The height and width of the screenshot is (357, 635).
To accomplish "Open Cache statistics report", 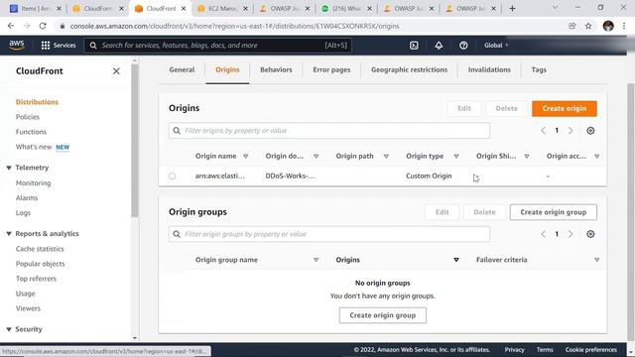I will tap(40, 249).
